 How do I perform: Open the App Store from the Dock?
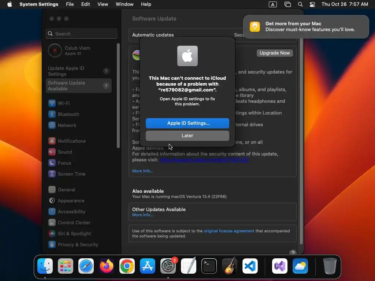[148, 266]
